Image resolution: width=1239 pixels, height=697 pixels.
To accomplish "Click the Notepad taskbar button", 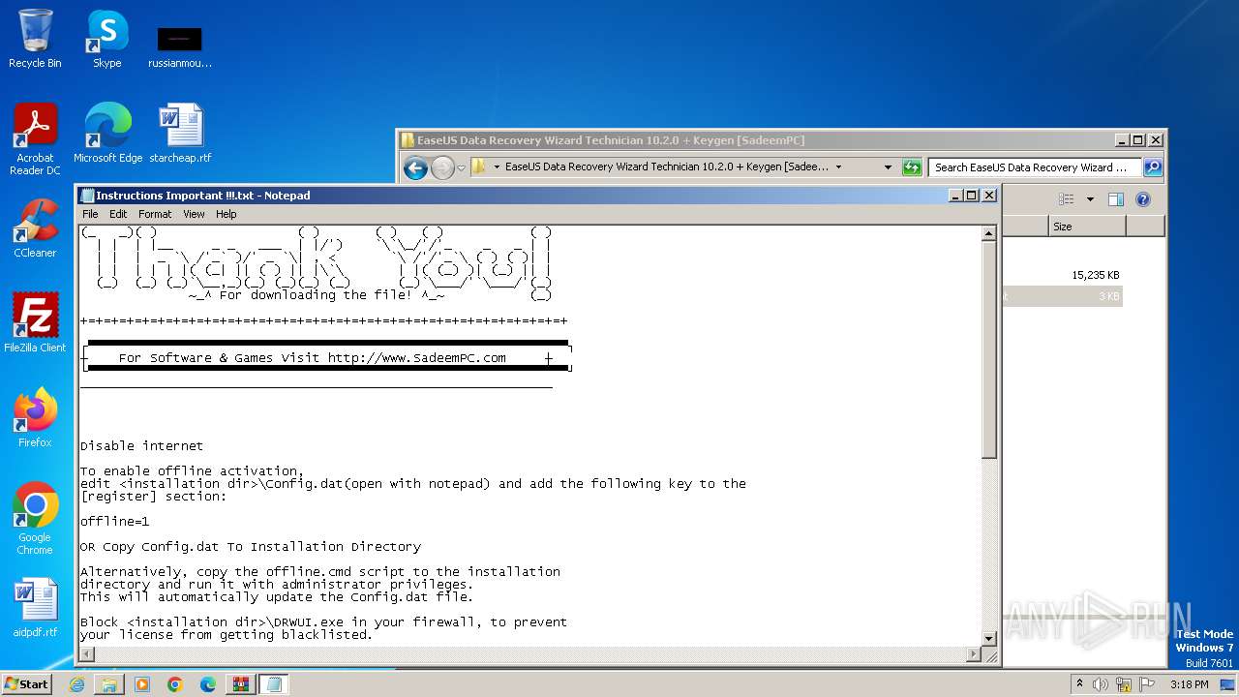I will coord(274,684).
